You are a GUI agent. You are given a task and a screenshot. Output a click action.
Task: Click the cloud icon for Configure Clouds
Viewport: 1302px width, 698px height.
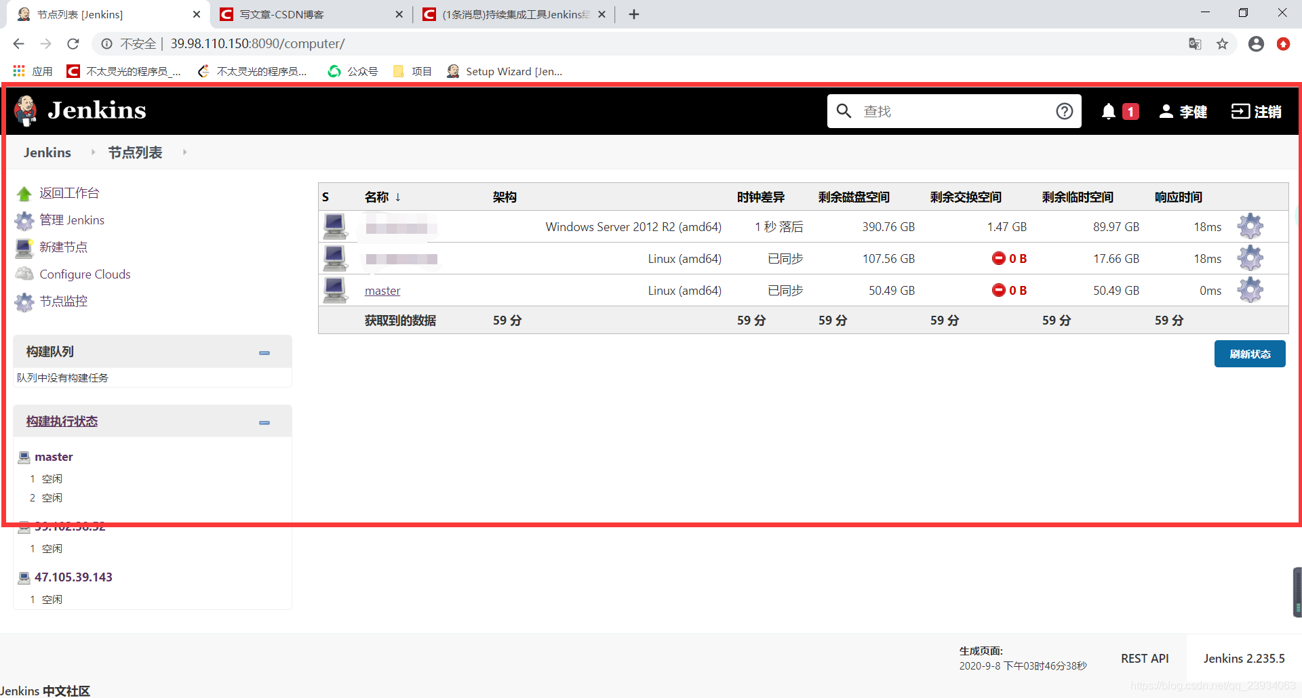point(24,274)
